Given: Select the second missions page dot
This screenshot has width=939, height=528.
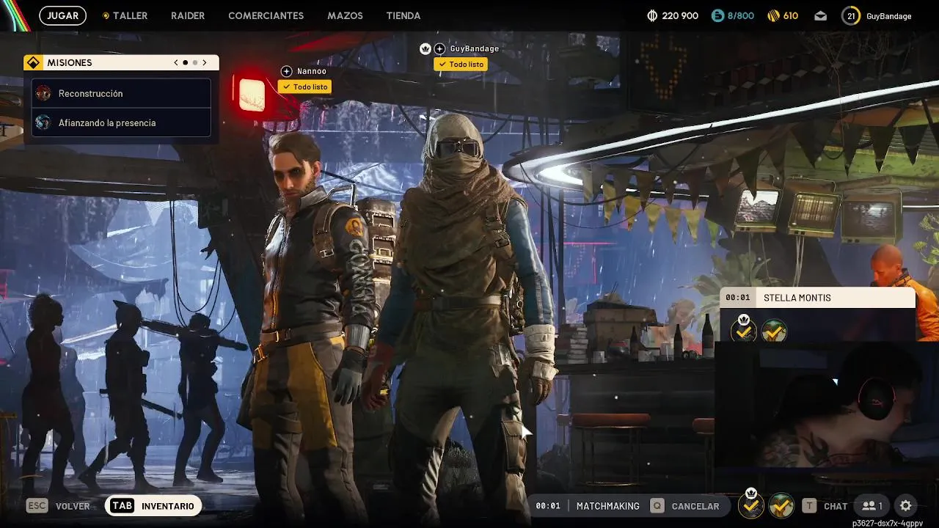Looking at the screenshot, I should (194, 63).
